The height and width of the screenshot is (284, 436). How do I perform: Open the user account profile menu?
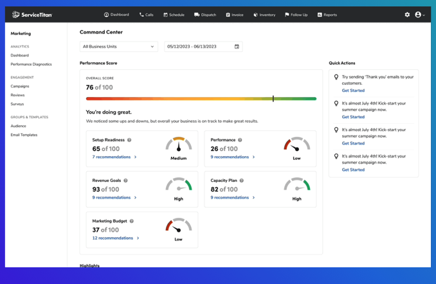(x=419, y=14)
